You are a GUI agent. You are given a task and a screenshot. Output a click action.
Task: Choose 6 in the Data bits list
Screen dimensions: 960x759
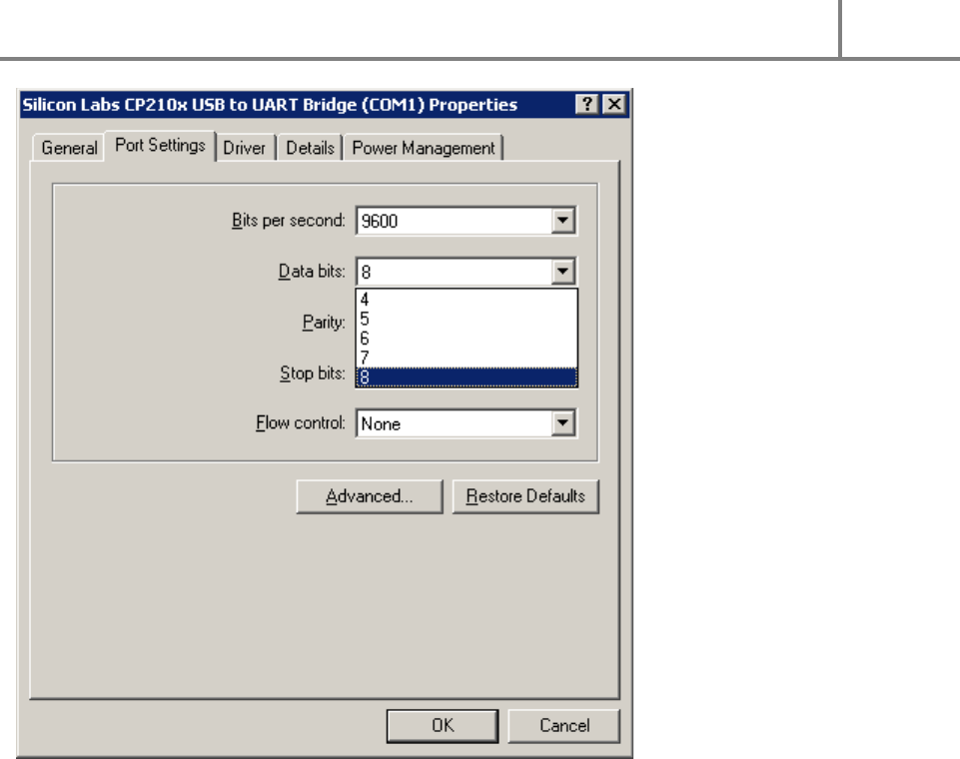tap(467, 339)
